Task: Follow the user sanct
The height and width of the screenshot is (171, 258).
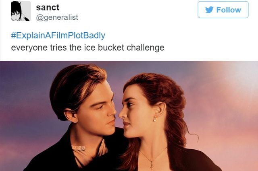Action: tap(223, 10)
